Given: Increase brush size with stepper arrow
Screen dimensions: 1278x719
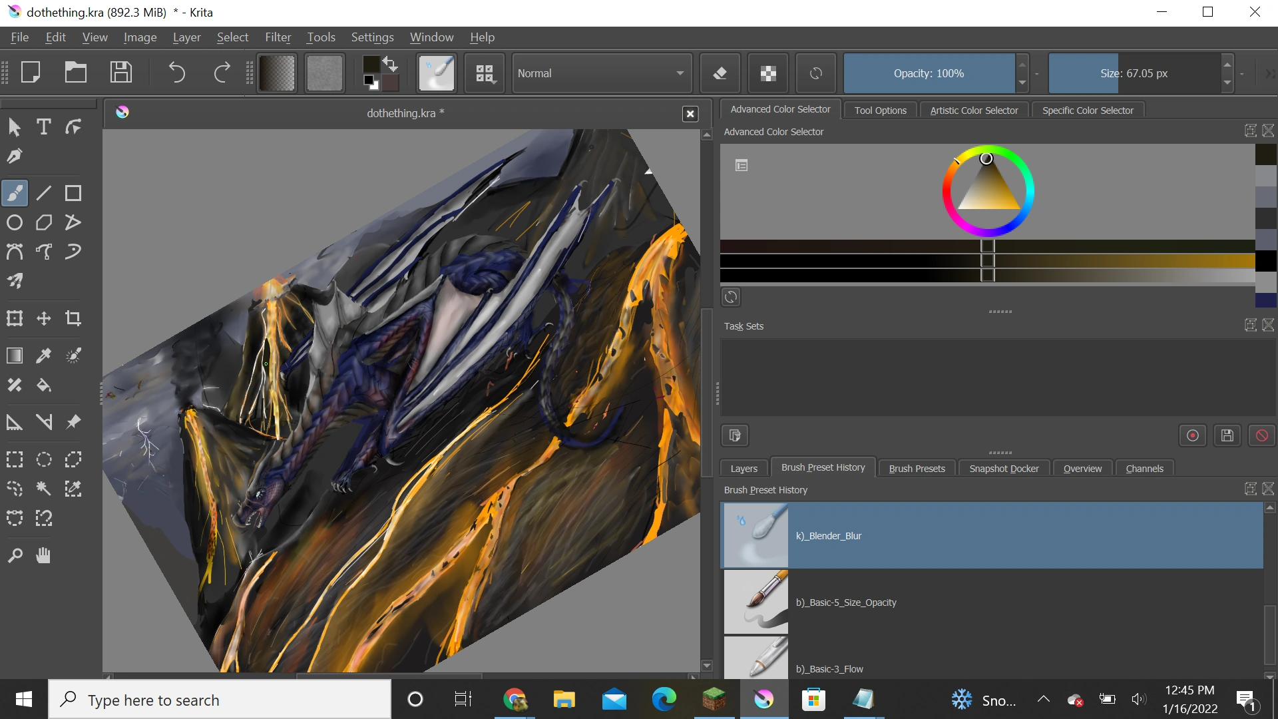Looking at the screenshot, I should coord(1227,65).
